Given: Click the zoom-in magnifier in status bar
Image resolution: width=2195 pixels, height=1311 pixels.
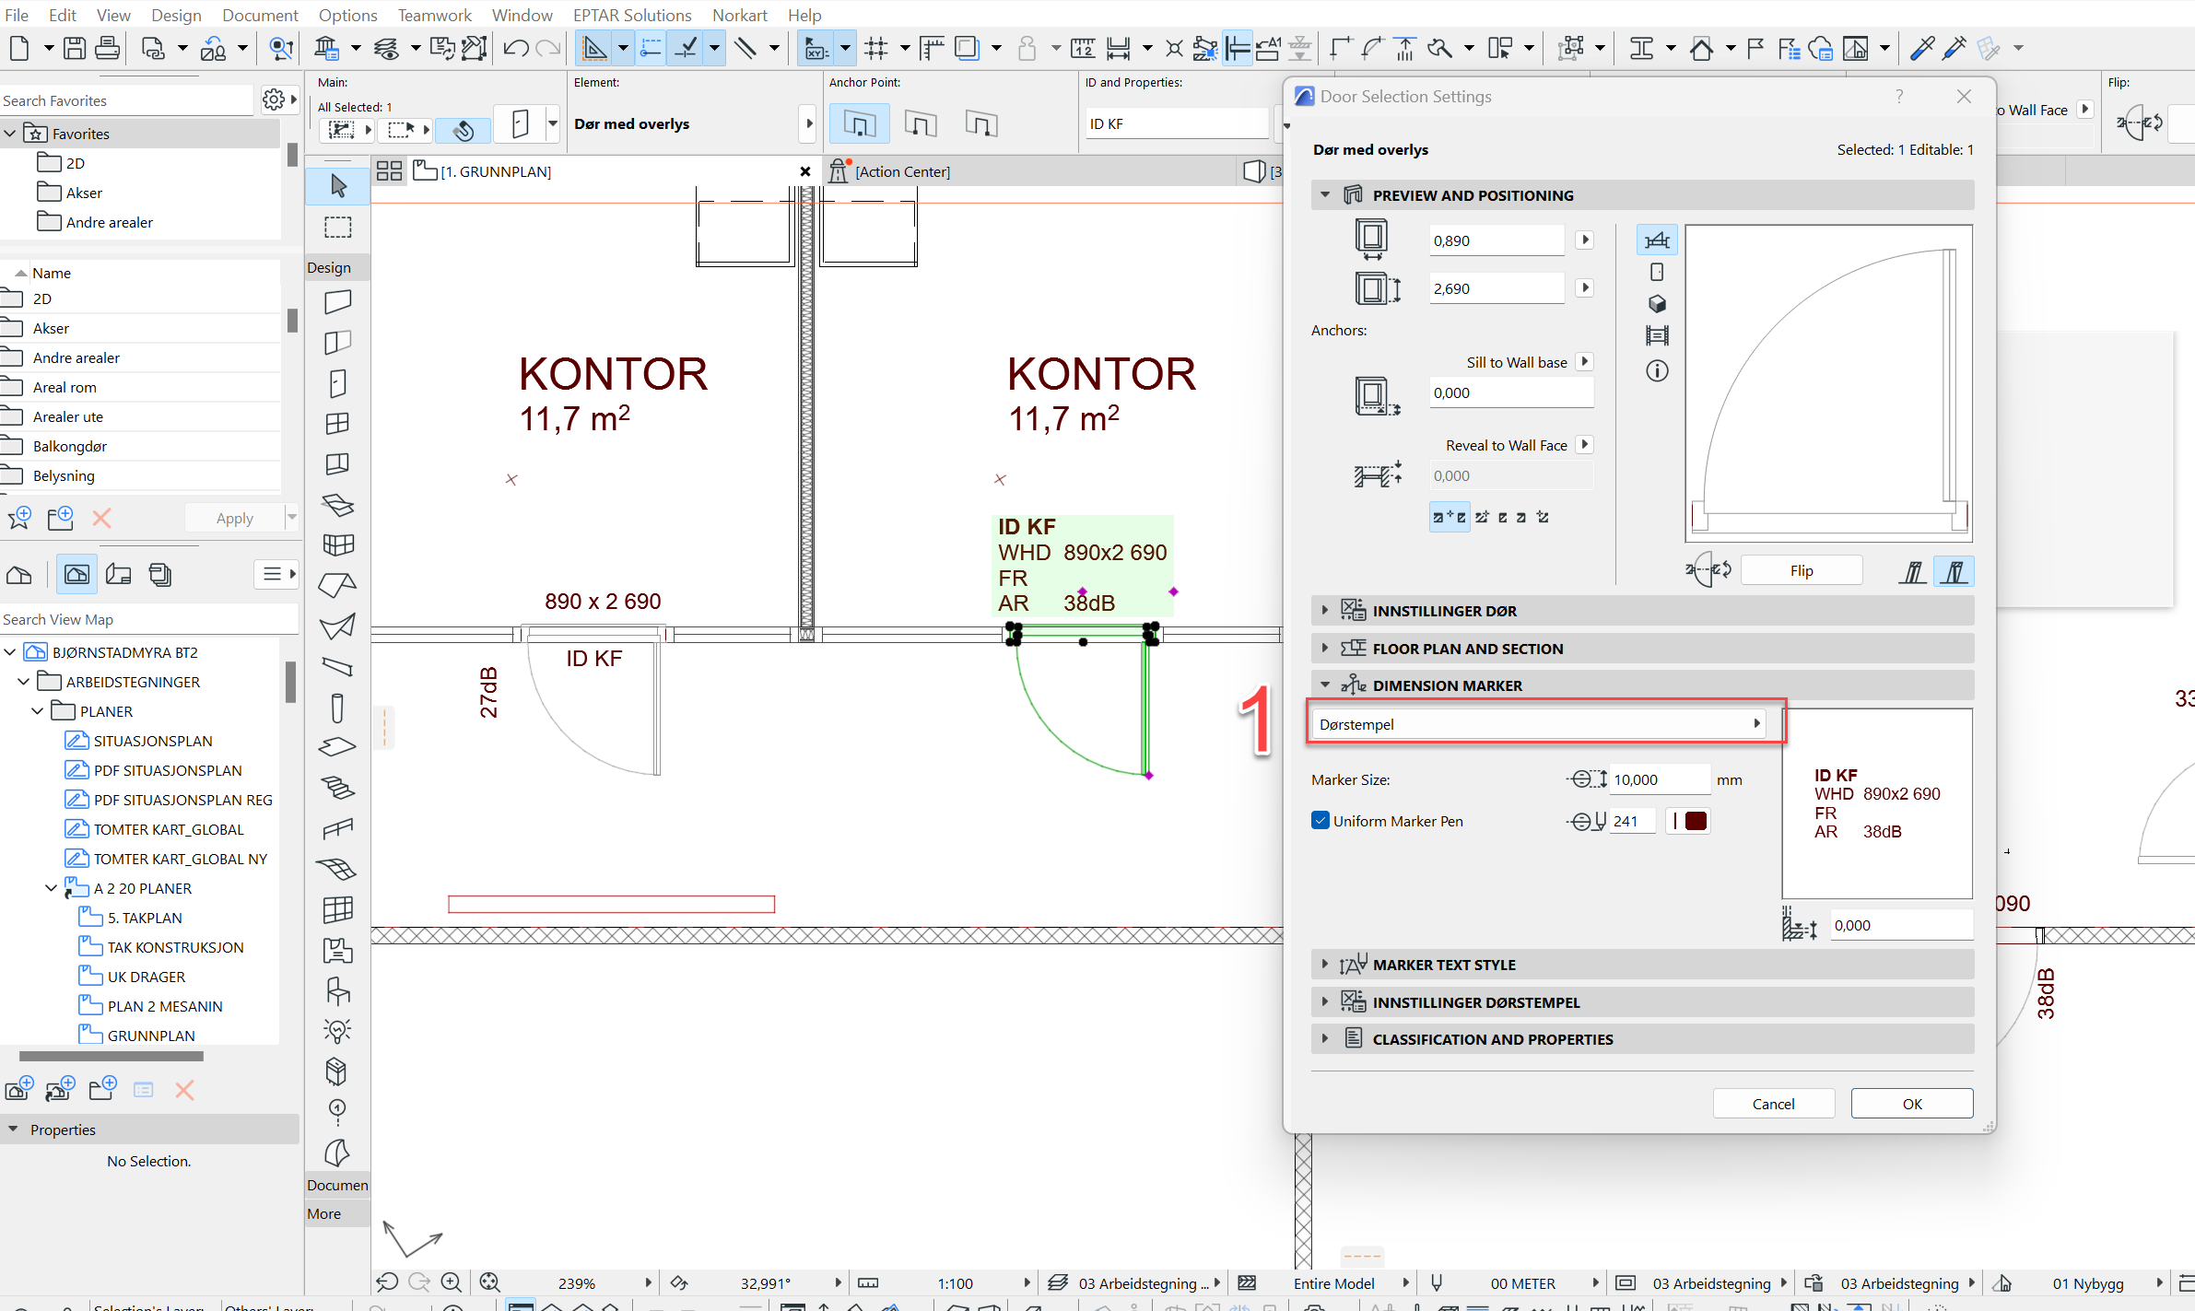Looking at the screenshot, I should tap(452, 1282).
